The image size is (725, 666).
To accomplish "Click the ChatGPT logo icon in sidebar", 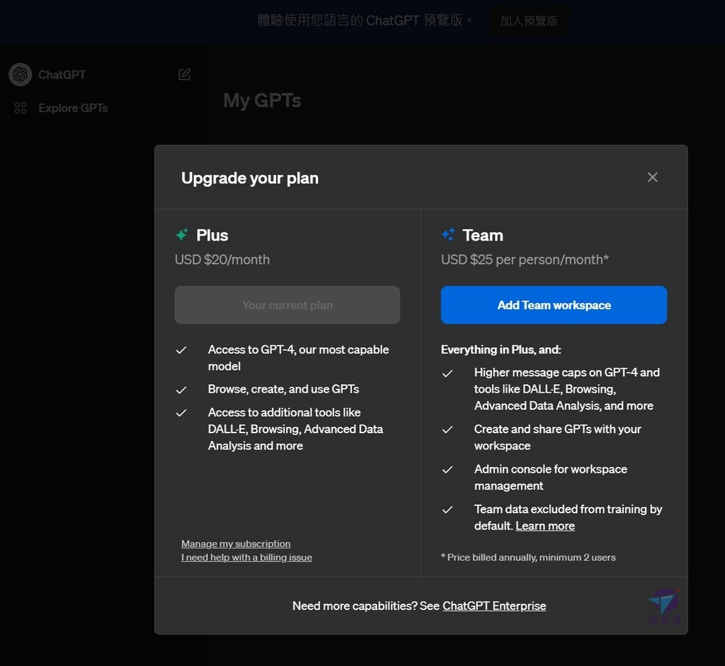I will [21, 74].
